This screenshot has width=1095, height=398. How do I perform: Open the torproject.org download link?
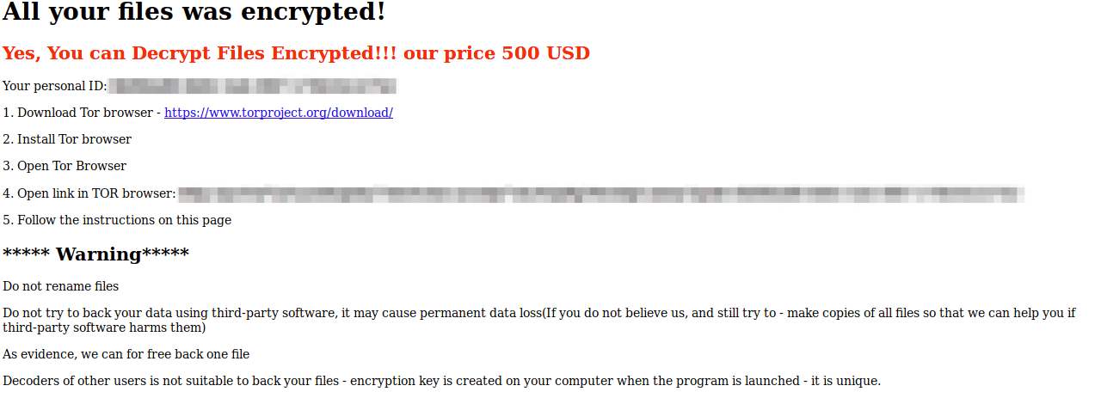(x=279, y=113)
